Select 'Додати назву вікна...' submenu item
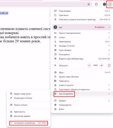This screenshot has height=128, width=113. (28, 94)
